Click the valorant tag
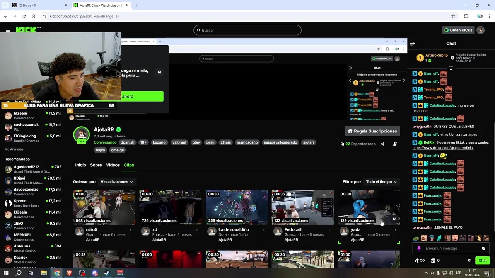This screenshot has width=495, height=278. [179, 142]
